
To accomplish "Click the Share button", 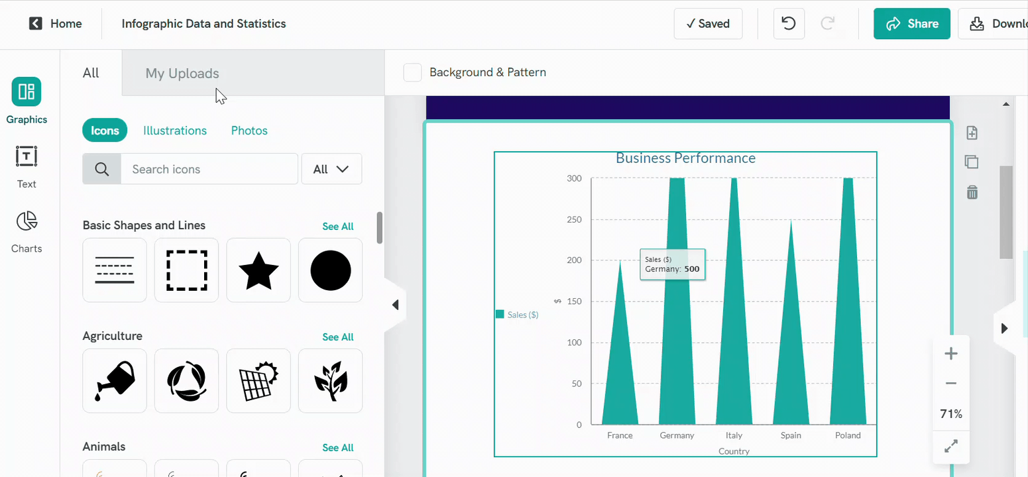I will pos(911,23).
